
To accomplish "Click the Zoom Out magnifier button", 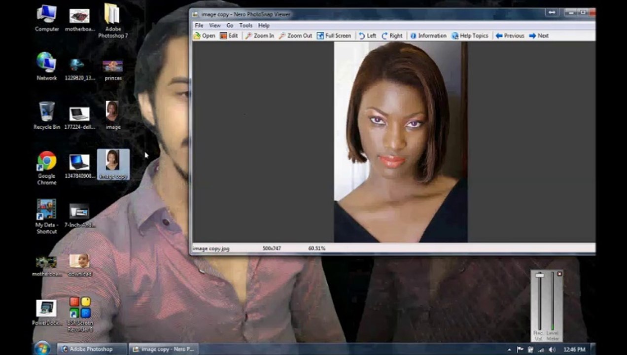I will pyautogui.click(x=295, y=35).
